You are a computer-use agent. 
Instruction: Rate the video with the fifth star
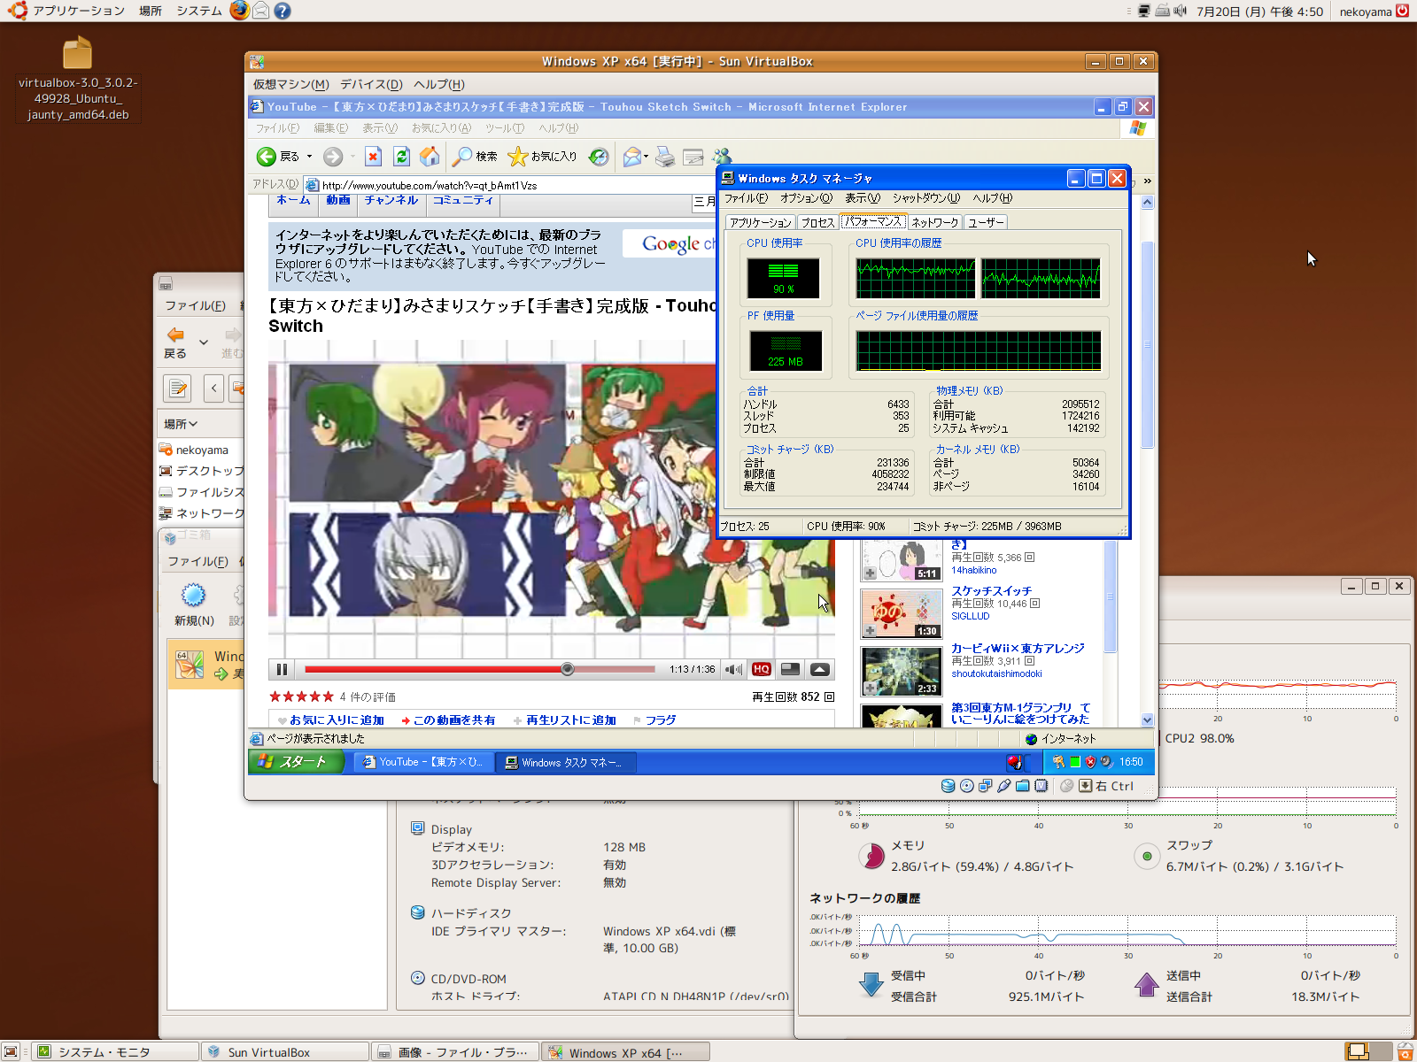pos(329,696)
